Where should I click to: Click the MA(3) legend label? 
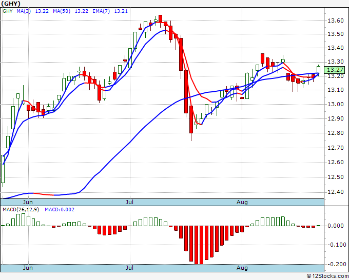24,11
